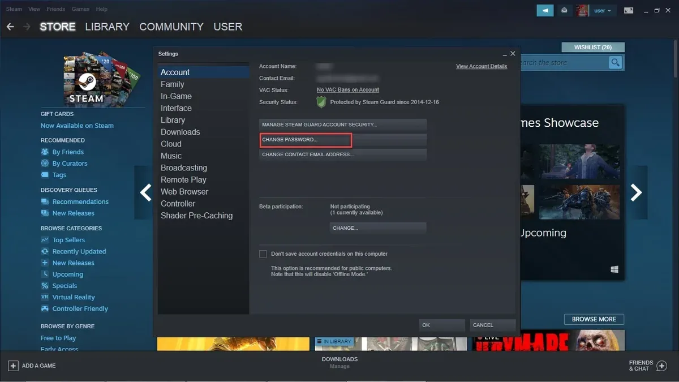Click the carousel previous arrow
The image size is (679, 382).
click(x=145, y=192)
